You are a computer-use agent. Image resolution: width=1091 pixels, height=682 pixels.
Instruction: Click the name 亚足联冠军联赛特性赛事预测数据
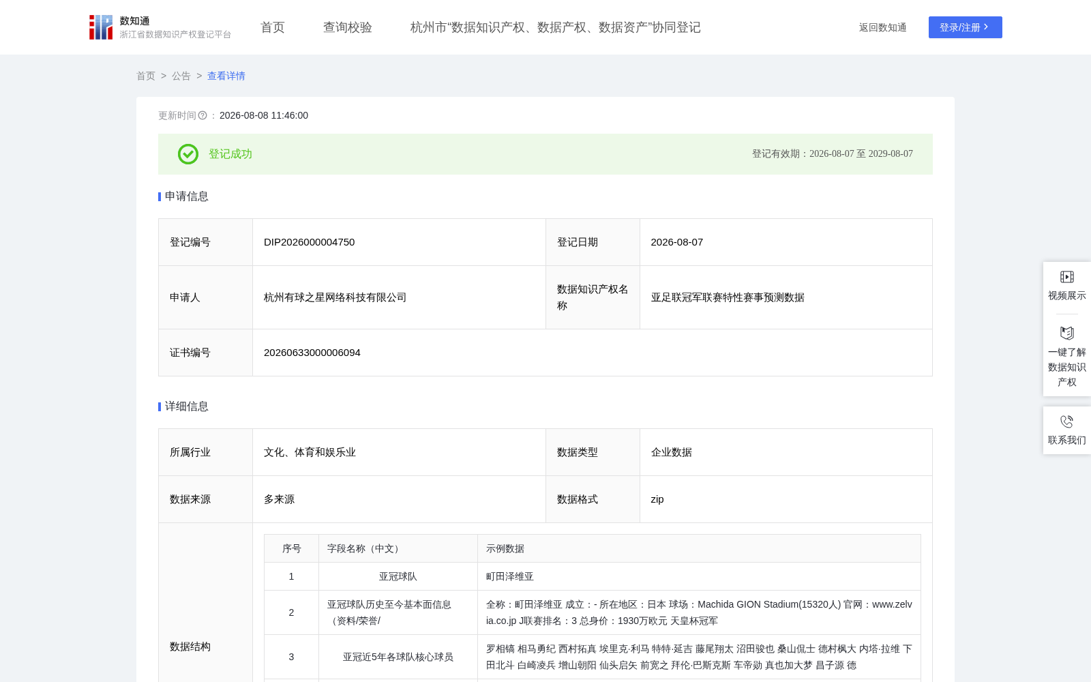pos(728,297)
